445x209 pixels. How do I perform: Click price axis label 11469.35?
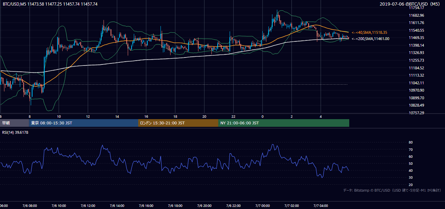click(x=417, y=38)
